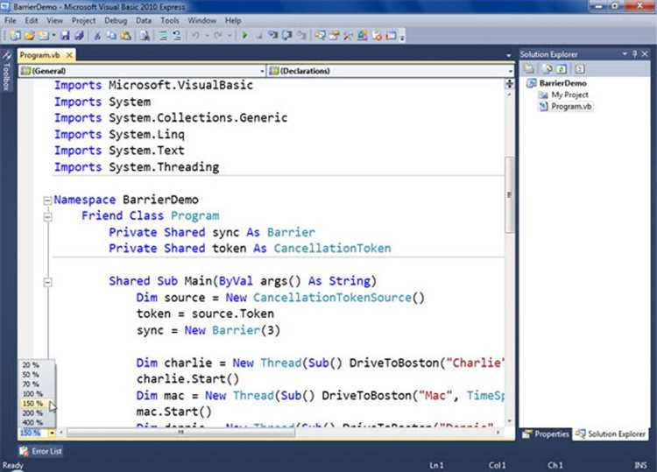Viewport: 657px width, 472px height.
Task: Click the Properties Window toolbar icon
Action: coord(334,36)
